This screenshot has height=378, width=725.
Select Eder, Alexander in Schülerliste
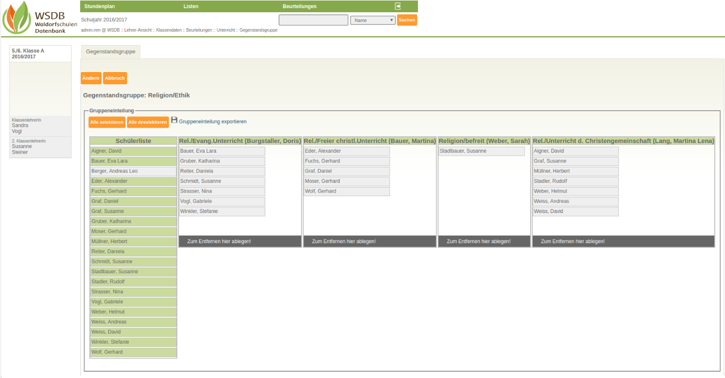133,181
